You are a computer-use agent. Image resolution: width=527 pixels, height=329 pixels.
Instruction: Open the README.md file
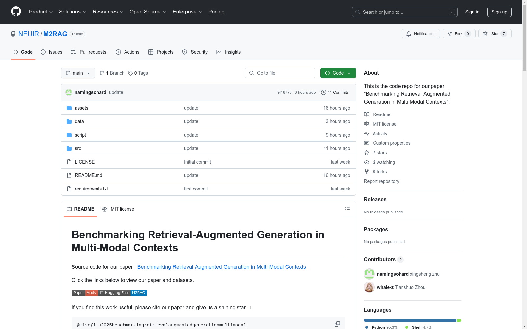pyautogui.click(x=89, y=175)
